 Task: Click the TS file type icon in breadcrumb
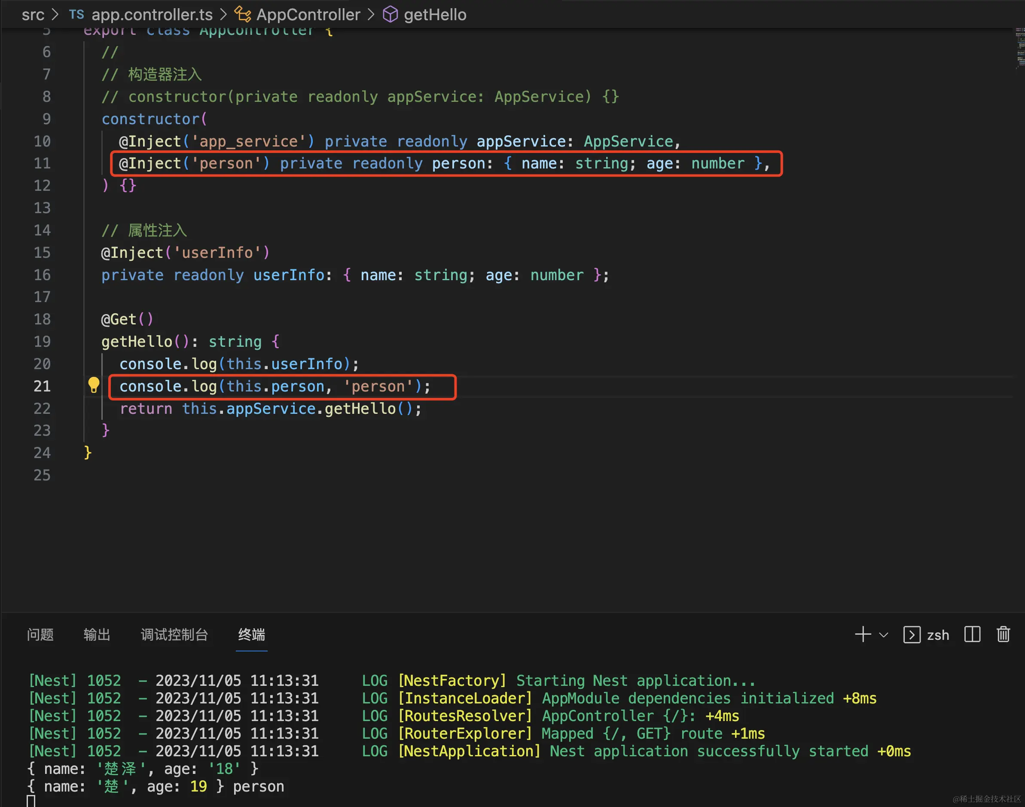76,14
